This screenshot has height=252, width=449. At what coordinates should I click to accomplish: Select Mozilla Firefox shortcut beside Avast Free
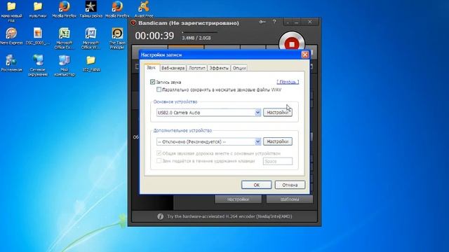pyautogui.click(x=117, y=9)
